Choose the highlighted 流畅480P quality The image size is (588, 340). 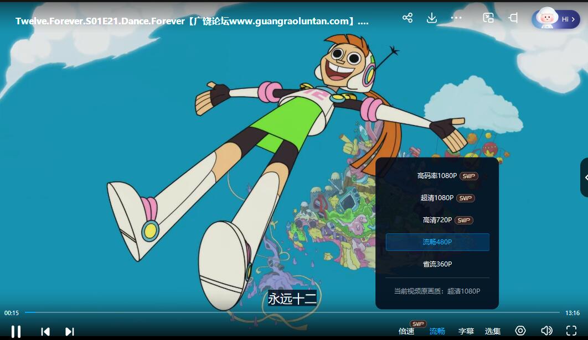[x=437, y=242]
